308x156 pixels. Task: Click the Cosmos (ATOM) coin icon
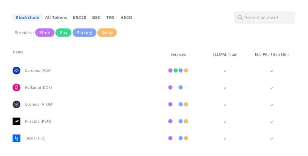click(x=17, y=104)
